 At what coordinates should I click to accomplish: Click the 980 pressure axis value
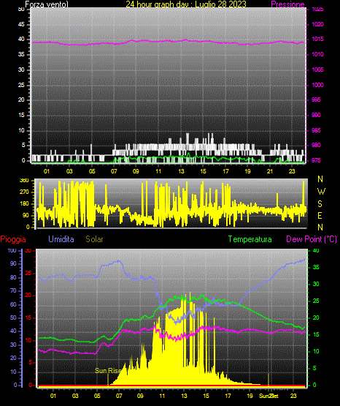[316, 145]
